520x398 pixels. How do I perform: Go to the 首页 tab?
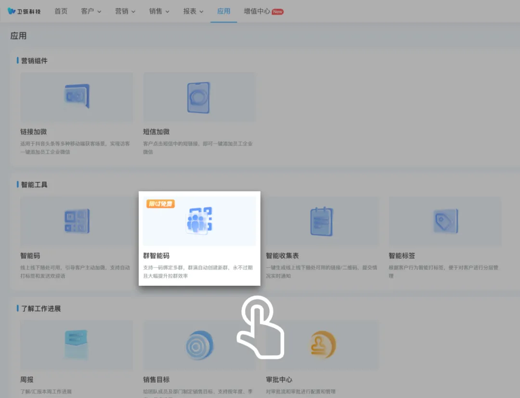61,11
